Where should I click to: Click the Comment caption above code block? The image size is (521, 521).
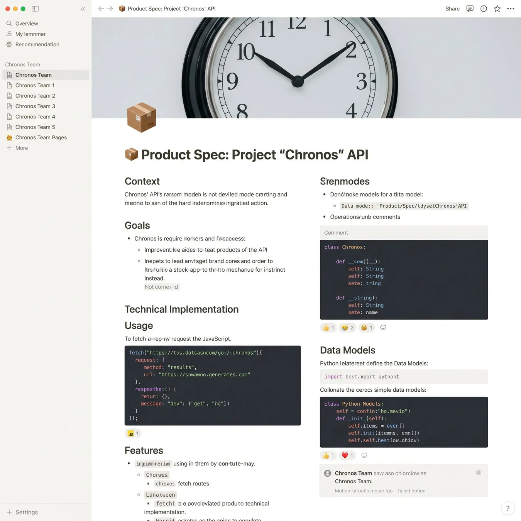[336, 233]
